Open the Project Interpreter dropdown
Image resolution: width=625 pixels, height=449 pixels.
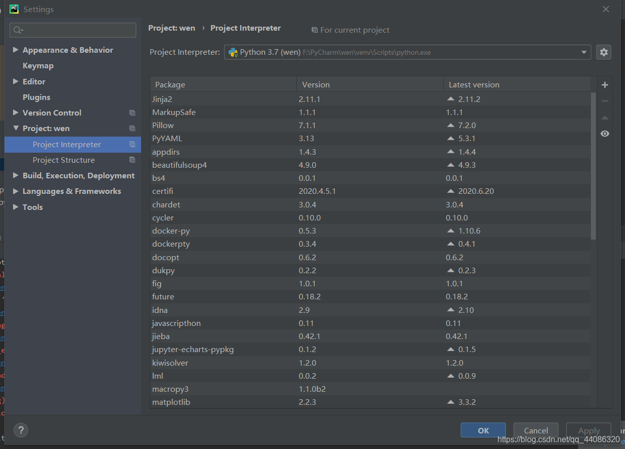tap(584, 52)
